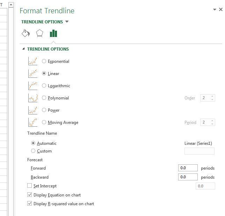225x216 pixels.
Task: Choose the Custom trendline name option
Action: 33,151
